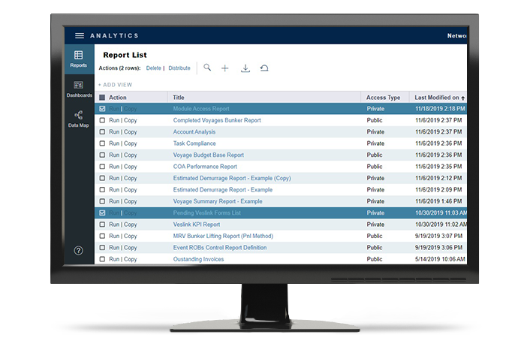Open Event ROBs Control Report Definition link
The image size is (530, 350).
[x=220, y=248]
